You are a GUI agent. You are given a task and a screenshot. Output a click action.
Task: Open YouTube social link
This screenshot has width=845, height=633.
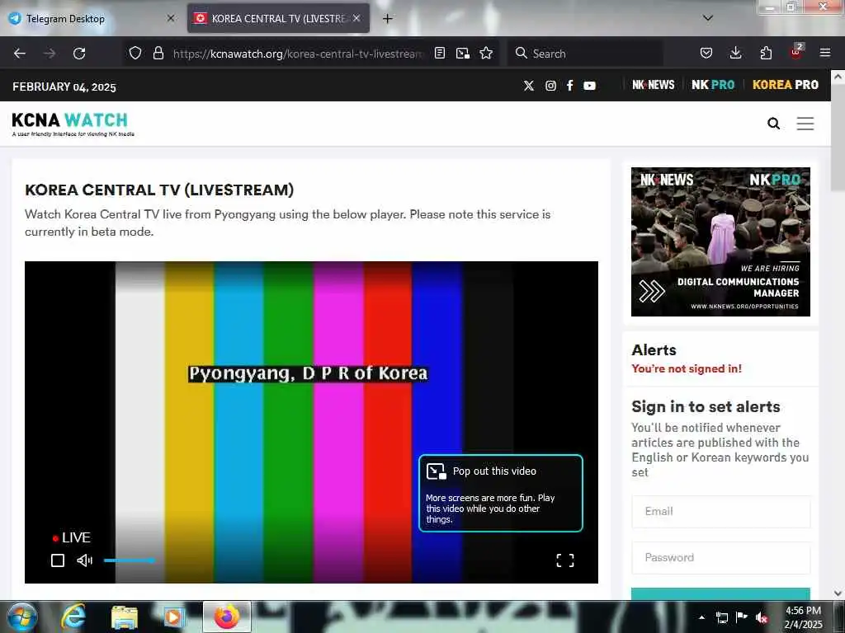(x=589, y=86)
